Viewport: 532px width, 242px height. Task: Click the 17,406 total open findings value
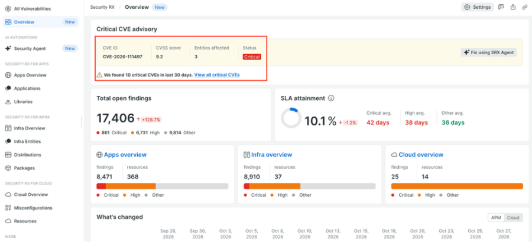click(x=115, y=118)
